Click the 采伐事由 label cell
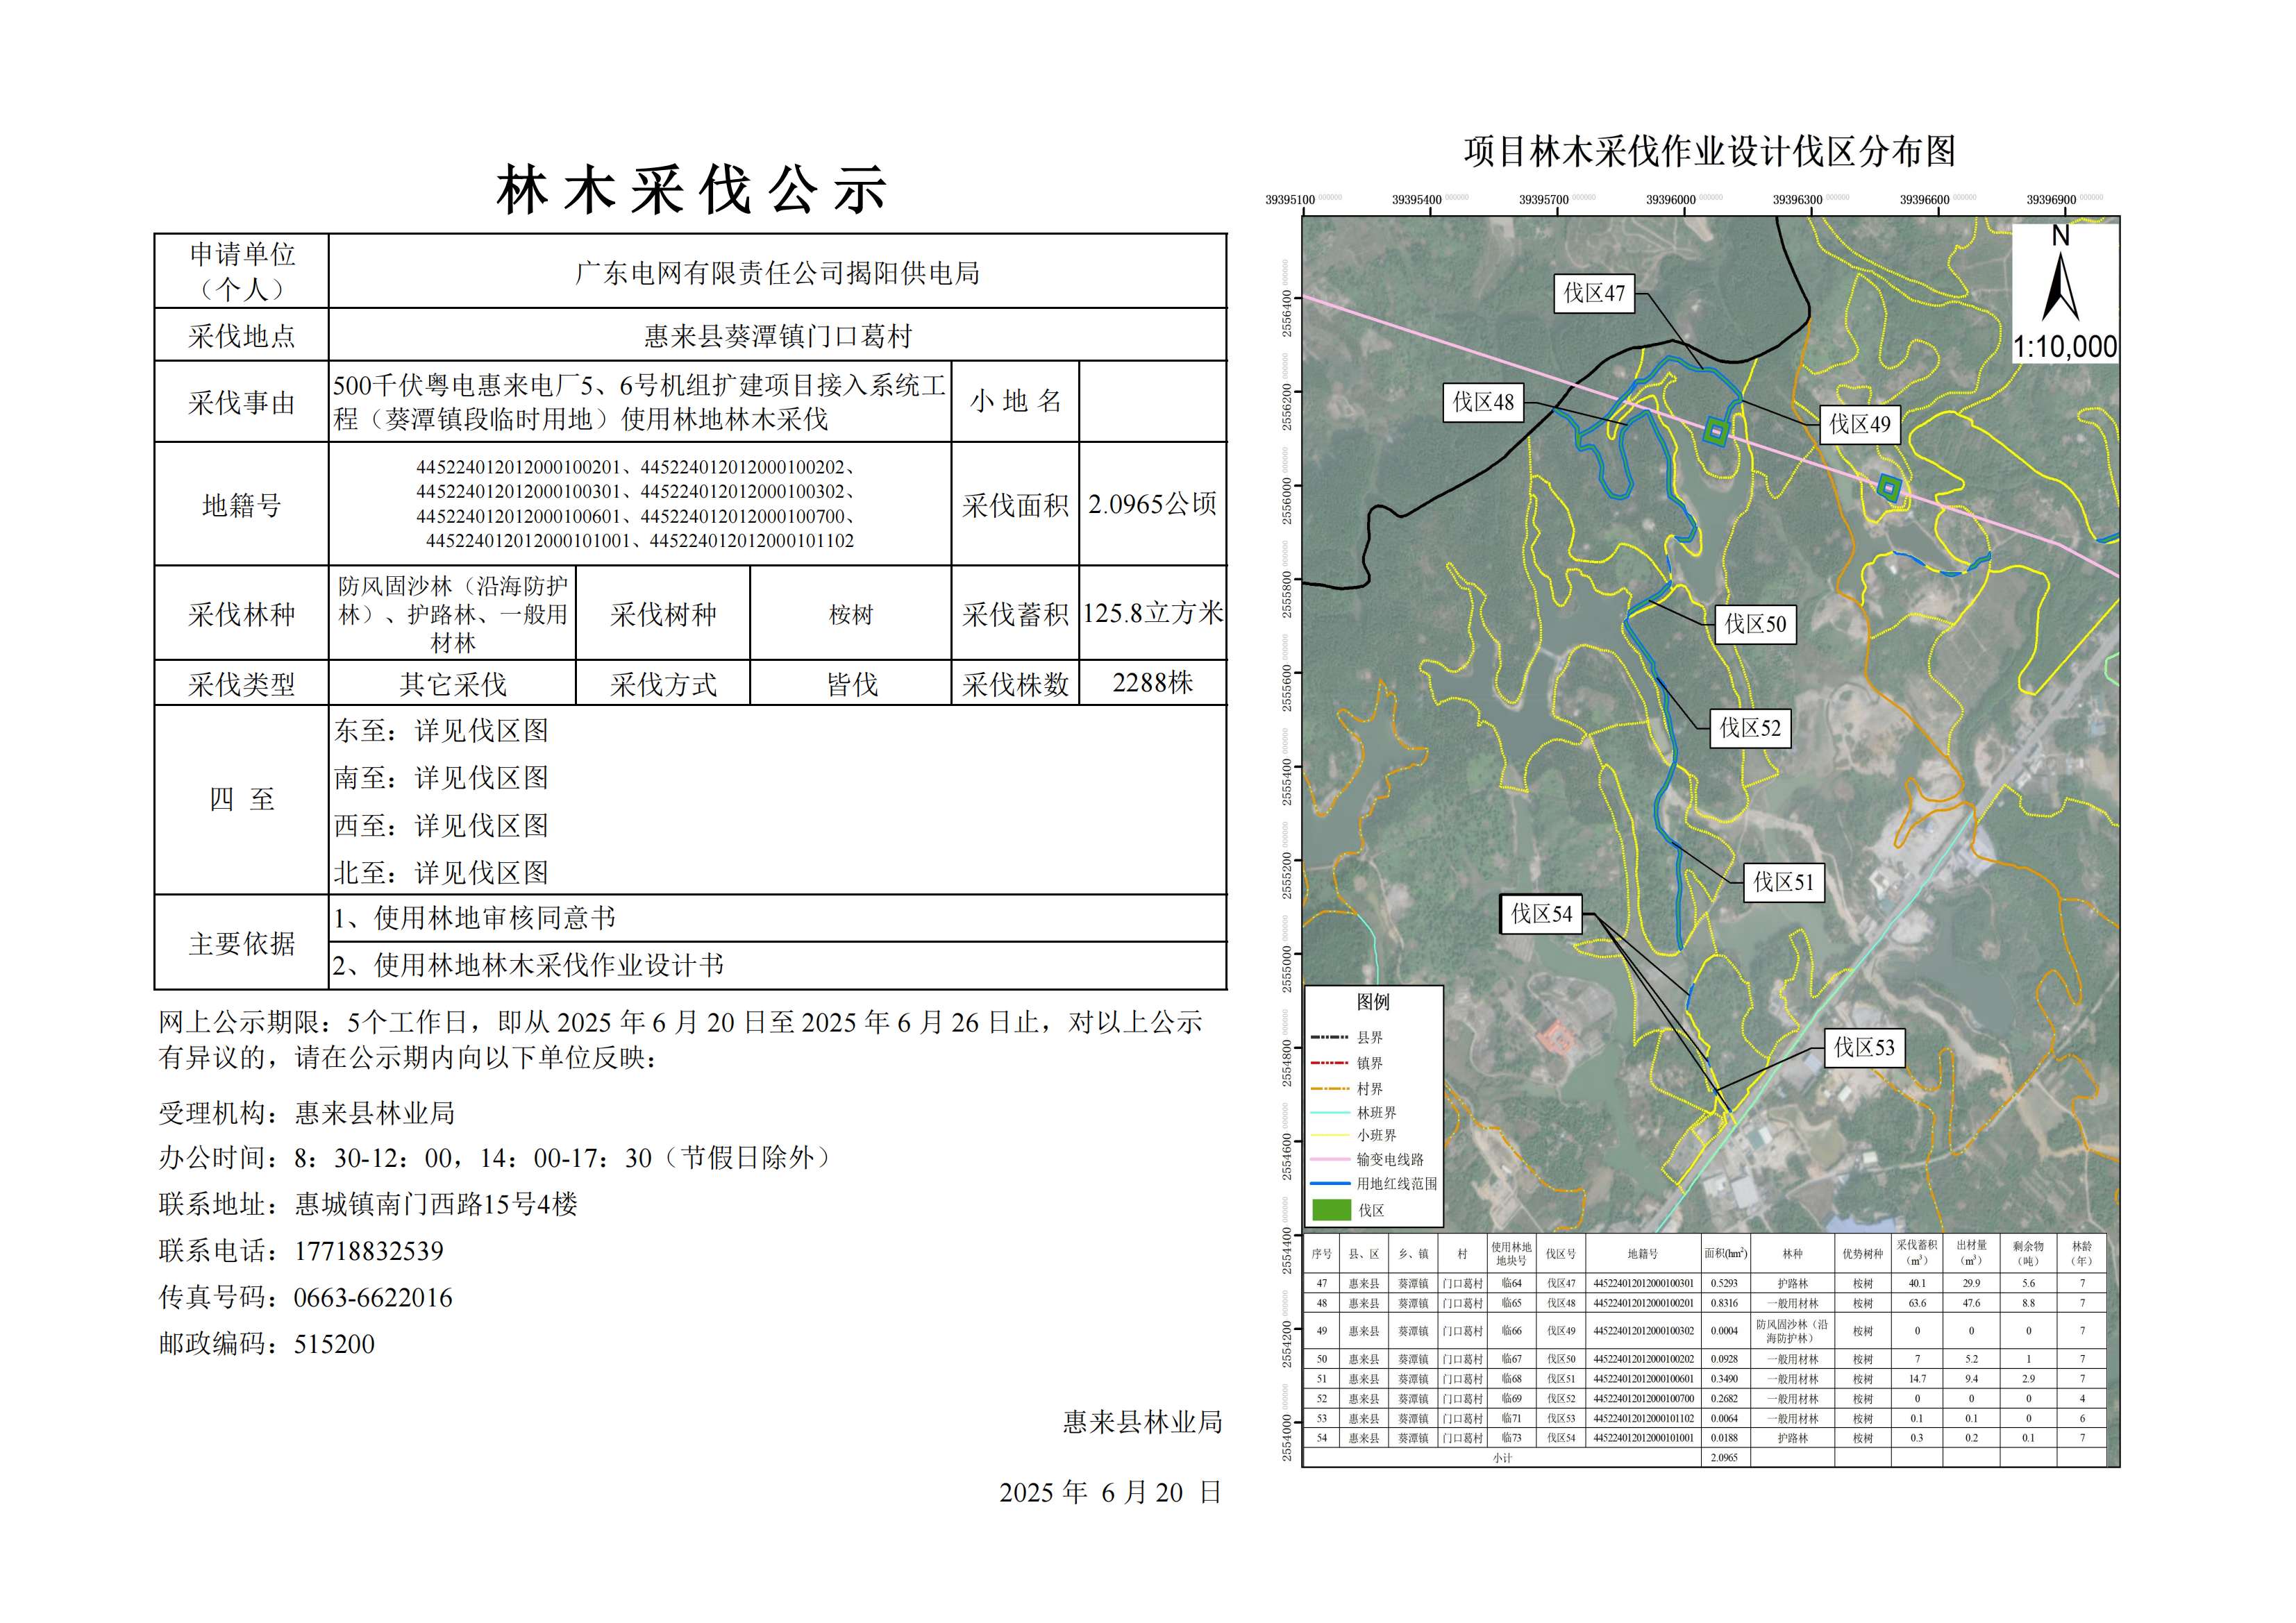The height and width of the screenshot is (1623, 2296). tap(242, 402)
